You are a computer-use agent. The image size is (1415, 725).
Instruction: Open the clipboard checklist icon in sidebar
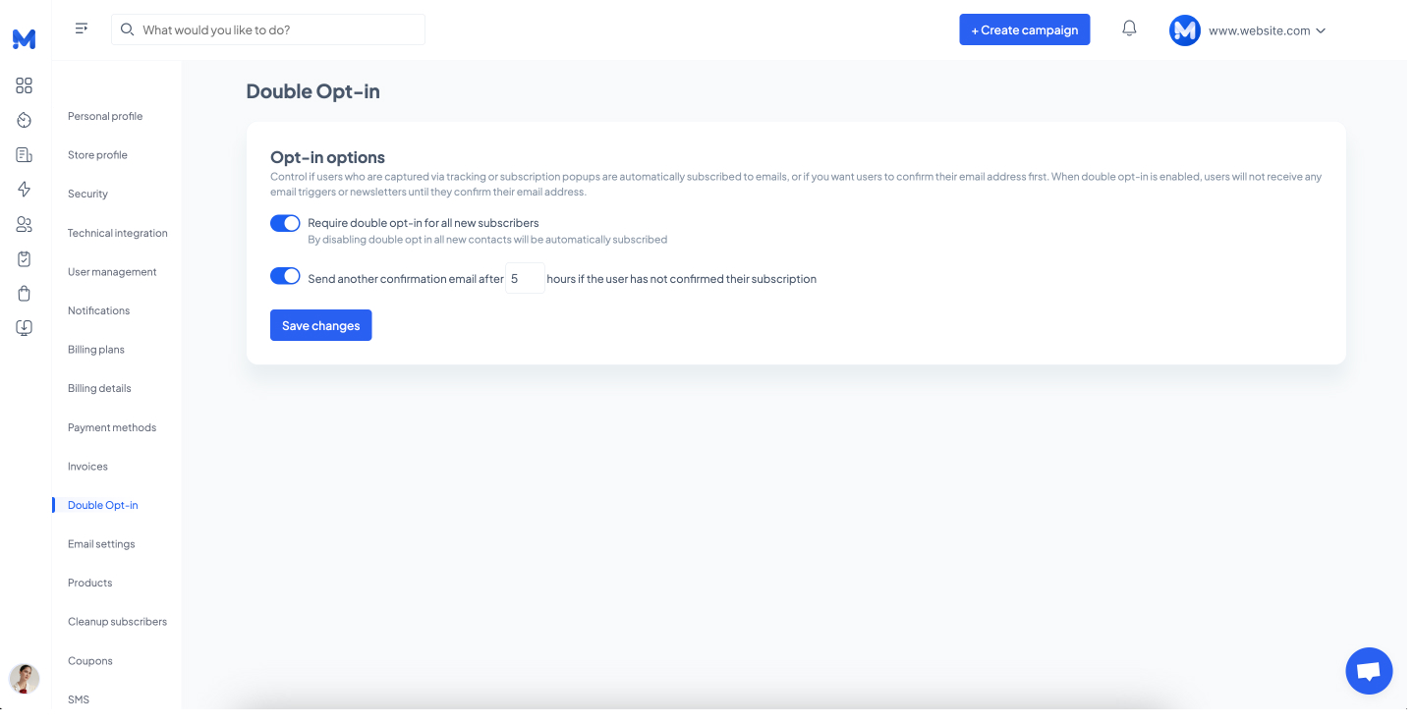click(25, 259)
